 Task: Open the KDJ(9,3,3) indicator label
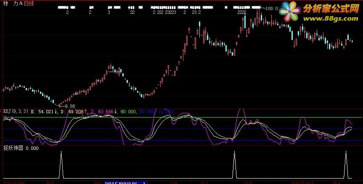(x=16, y=112)
